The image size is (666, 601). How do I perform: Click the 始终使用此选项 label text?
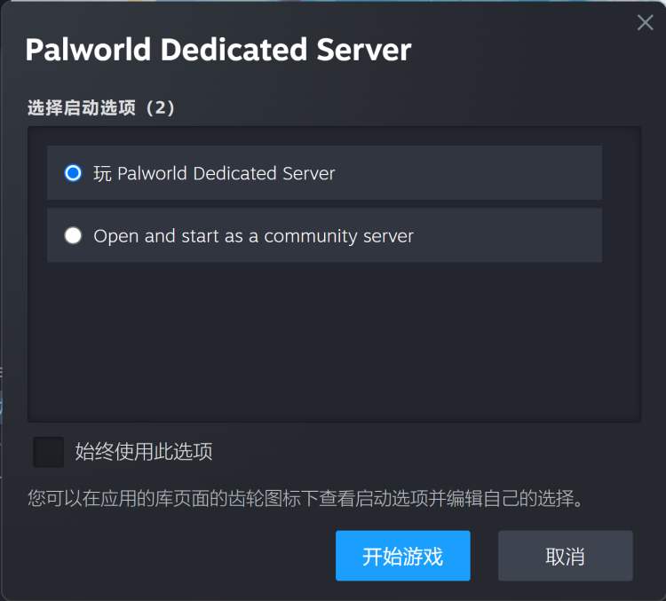click(144, 452)
